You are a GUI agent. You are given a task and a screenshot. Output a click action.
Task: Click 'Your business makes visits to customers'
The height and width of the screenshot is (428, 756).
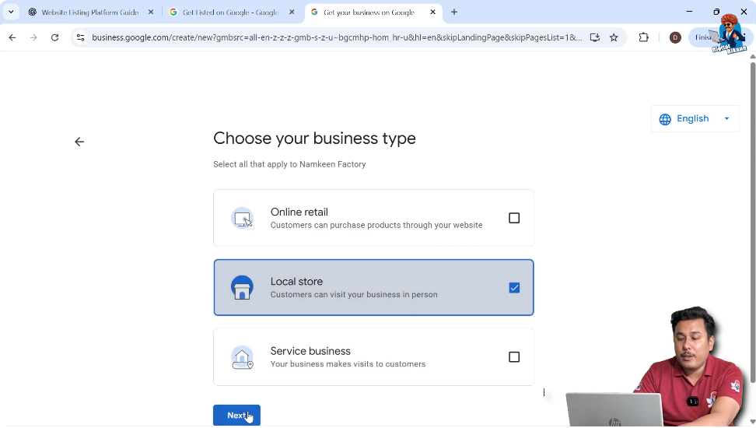tap(348, 364)
